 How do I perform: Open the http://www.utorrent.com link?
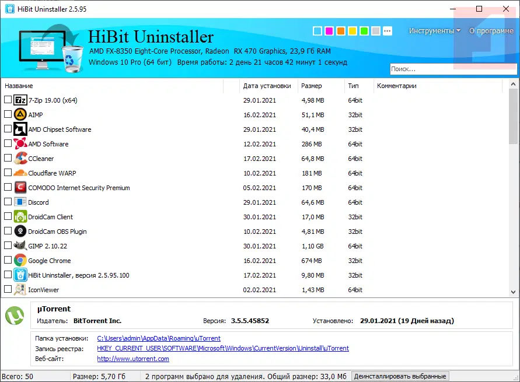pyautogui.click(x=133, y=359)
